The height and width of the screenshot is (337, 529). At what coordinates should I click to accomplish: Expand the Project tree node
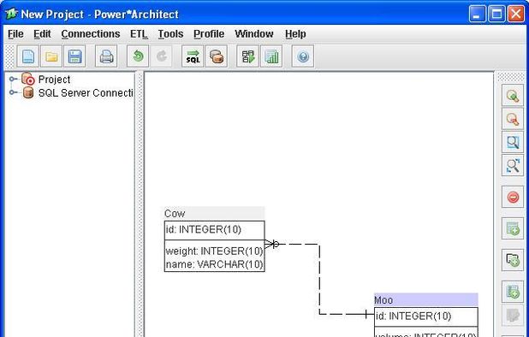point(13,80)
